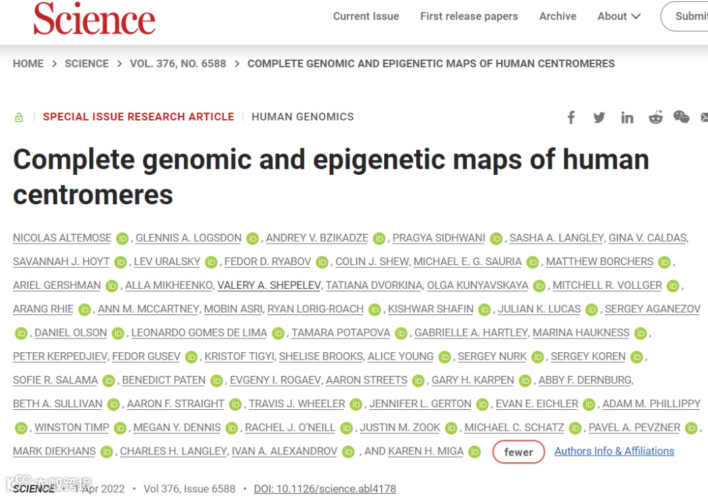Go to the Archive page
Viewport: 708px width, 497px height.
click(x=558, y=16)
